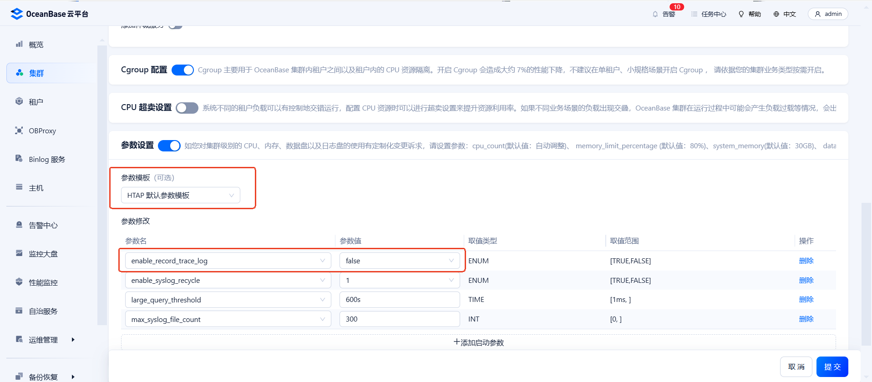Open the enable_record_trace_log false value dropdown
Viewport: 872px width, 382px height.
400,261
